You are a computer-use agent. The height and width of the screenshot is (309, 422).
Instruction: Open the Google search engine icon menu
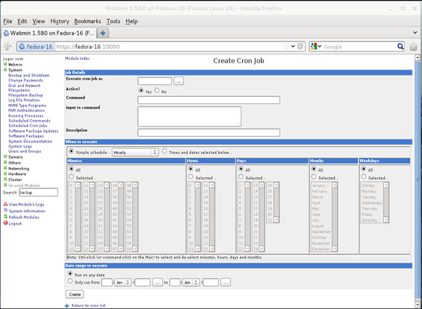click(x=316, y=46)
